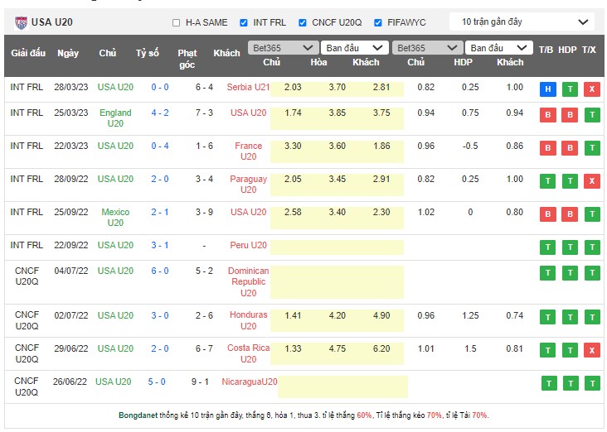The height and width of the screenshot is (432, 607).
Task: Uncheck the INT FRL filter
Action: pyautogui.click(x=244, y=22)
